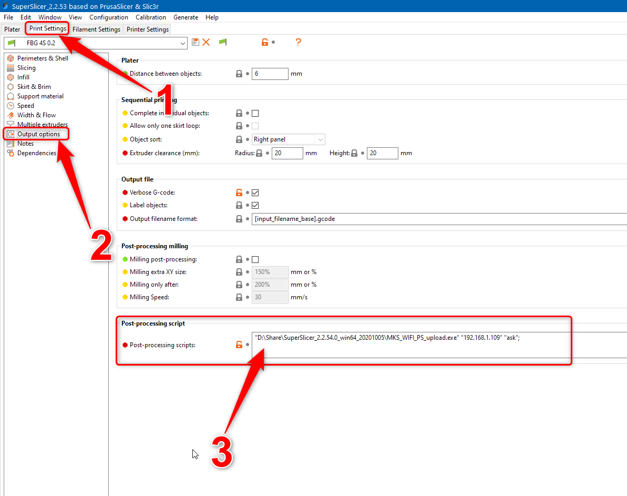Click Distance between objects input field
The width and height of the screenshot is (627, 496).
[270, 74]
